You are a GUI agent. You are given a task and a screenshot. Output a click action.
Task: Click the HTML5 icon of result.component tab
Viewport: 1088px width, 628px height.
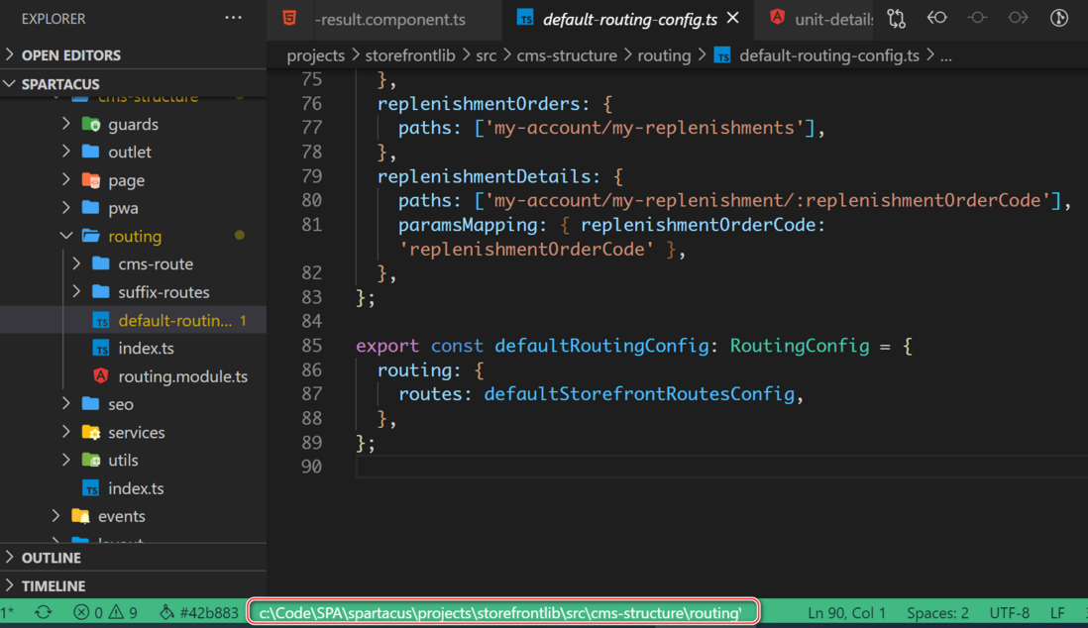coord(290,18)
